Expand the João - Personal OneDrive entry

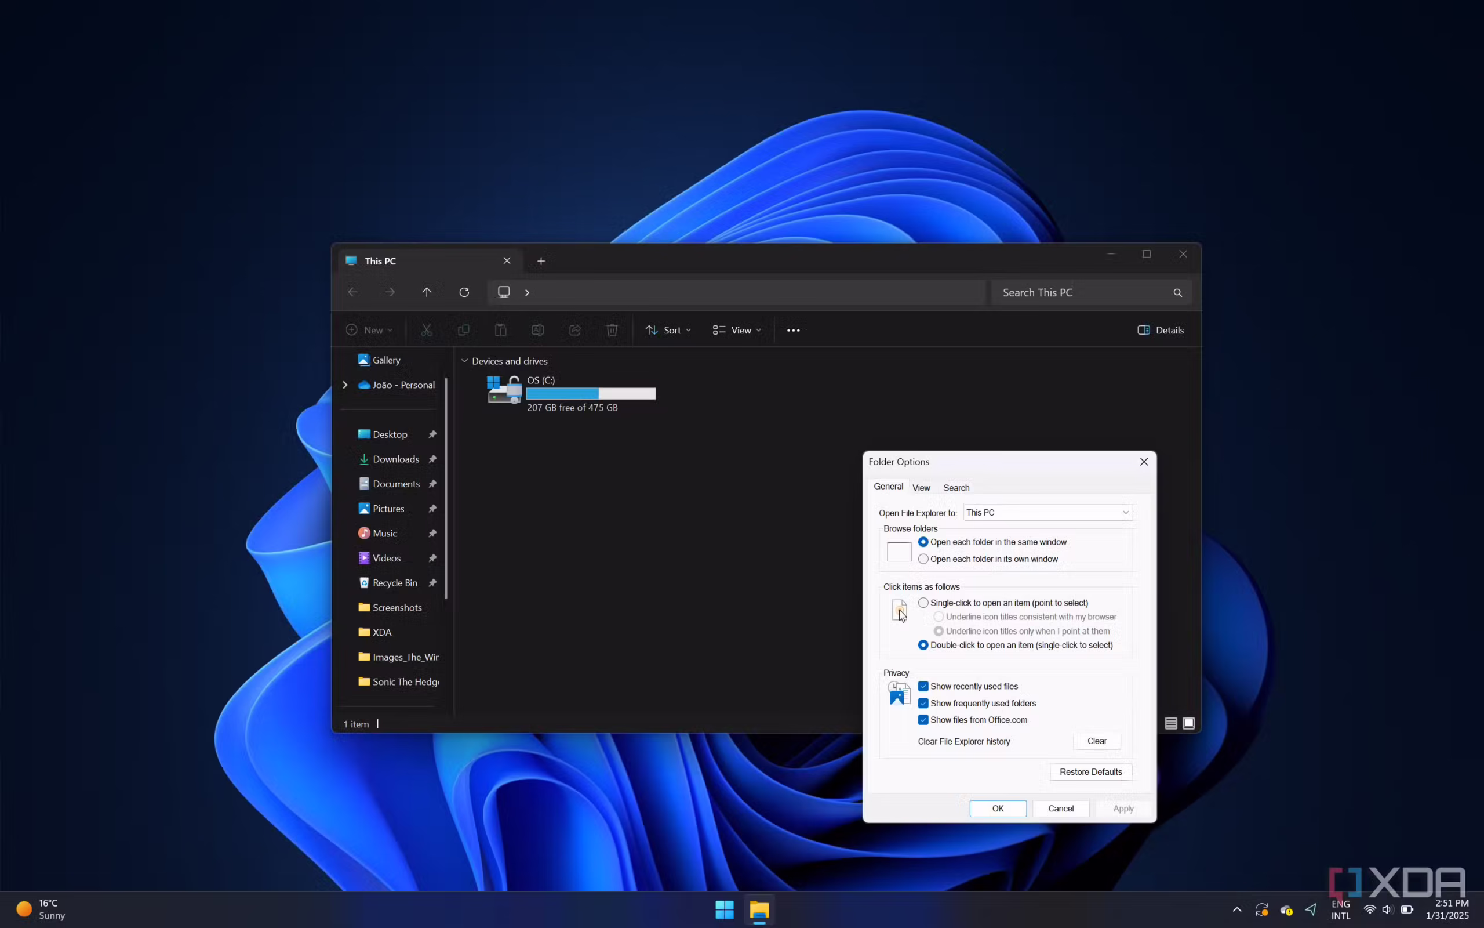pyautogui.click(x=345, y=385)
